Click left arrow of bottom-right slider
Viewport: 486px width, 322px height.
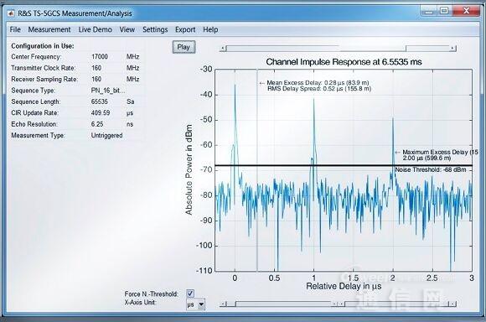click(x=341, y=304)
